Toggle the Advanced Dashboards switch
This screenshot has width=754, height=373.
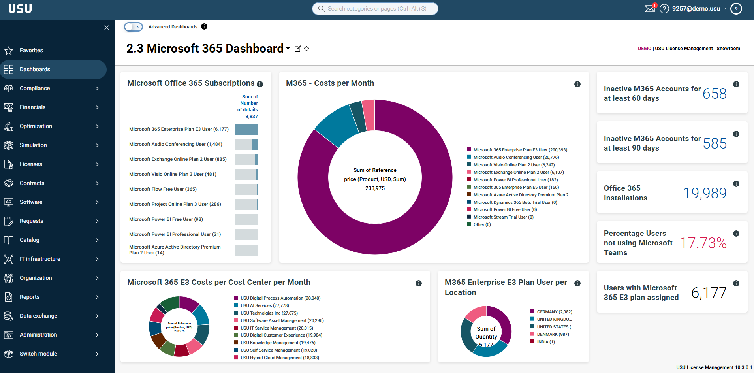point(133,26)
